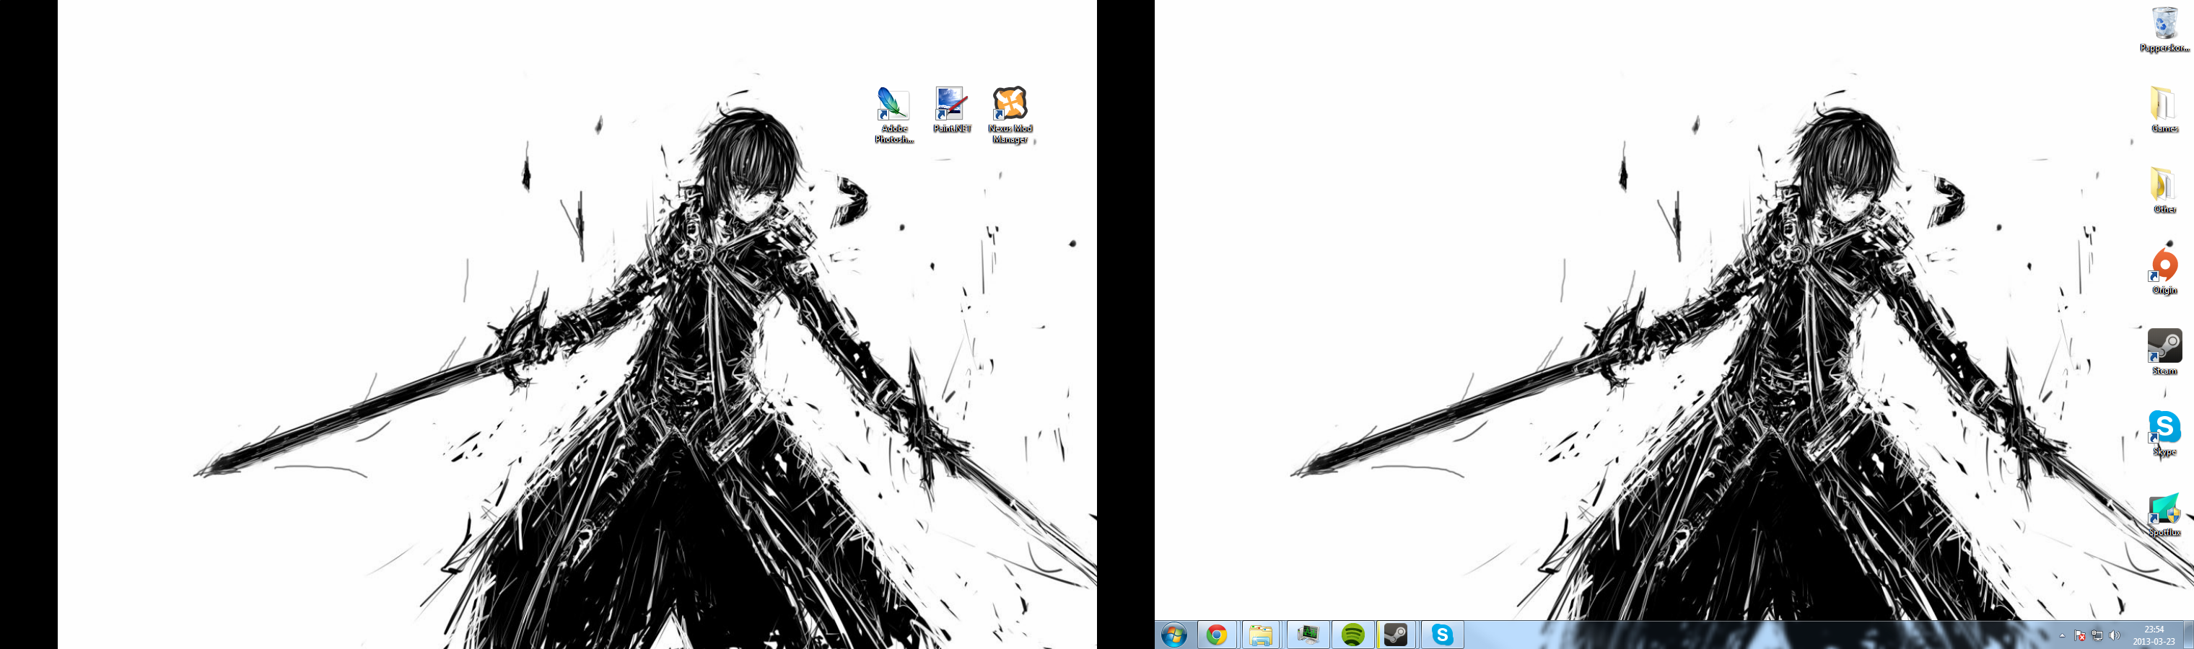Screen dimensions: 2194x649
Task: Select the Spotflux desktop shortcut
Action: tap(2164, 513)
